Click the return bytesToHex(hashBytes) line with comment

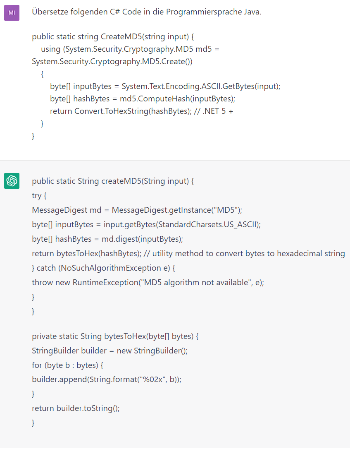pyautogui.click(x=188, y=254)
